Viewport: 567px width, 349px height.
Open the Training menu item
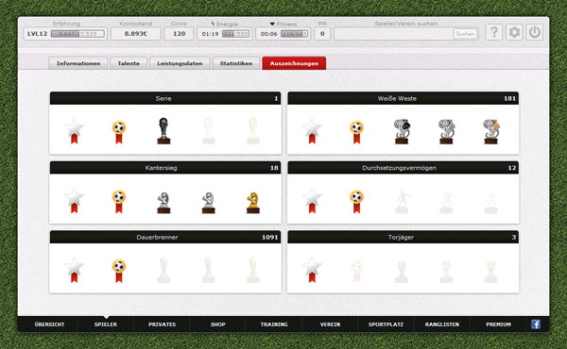pyautogui.click(x=274, y=324)
